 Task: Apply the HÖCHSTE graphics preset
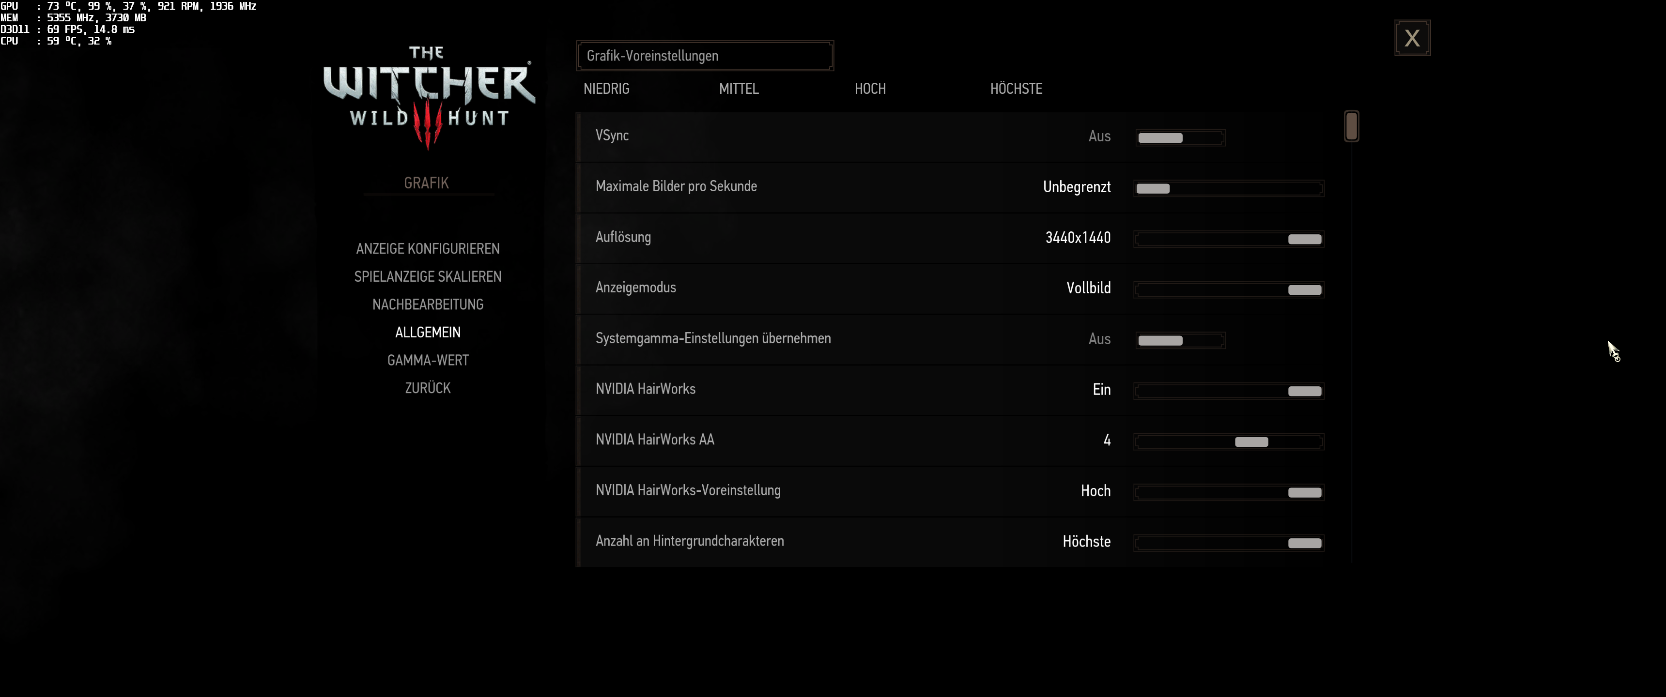[1016, 89]
